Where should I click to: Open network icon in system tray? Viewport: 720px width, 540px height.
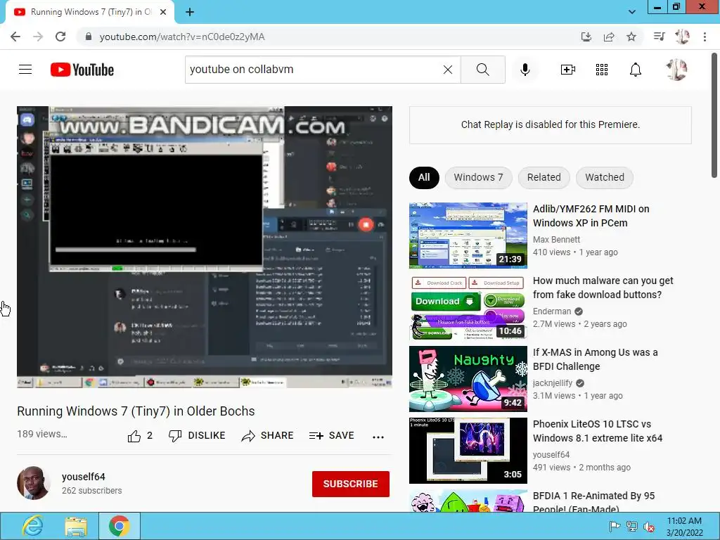tap(632, 526)
